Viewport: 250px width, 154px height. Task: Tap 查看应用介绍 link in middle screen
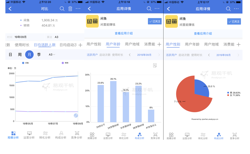[x=124, y=33]
